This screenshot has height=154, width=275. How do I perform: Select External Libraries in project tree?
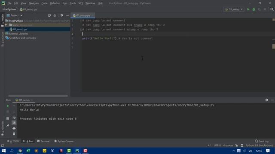(x=18, y=33)
